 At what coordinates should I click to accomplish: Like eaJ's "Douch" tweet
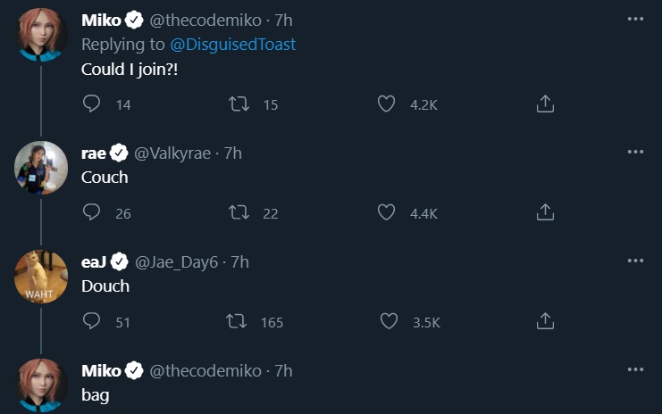tap(390, 321)
